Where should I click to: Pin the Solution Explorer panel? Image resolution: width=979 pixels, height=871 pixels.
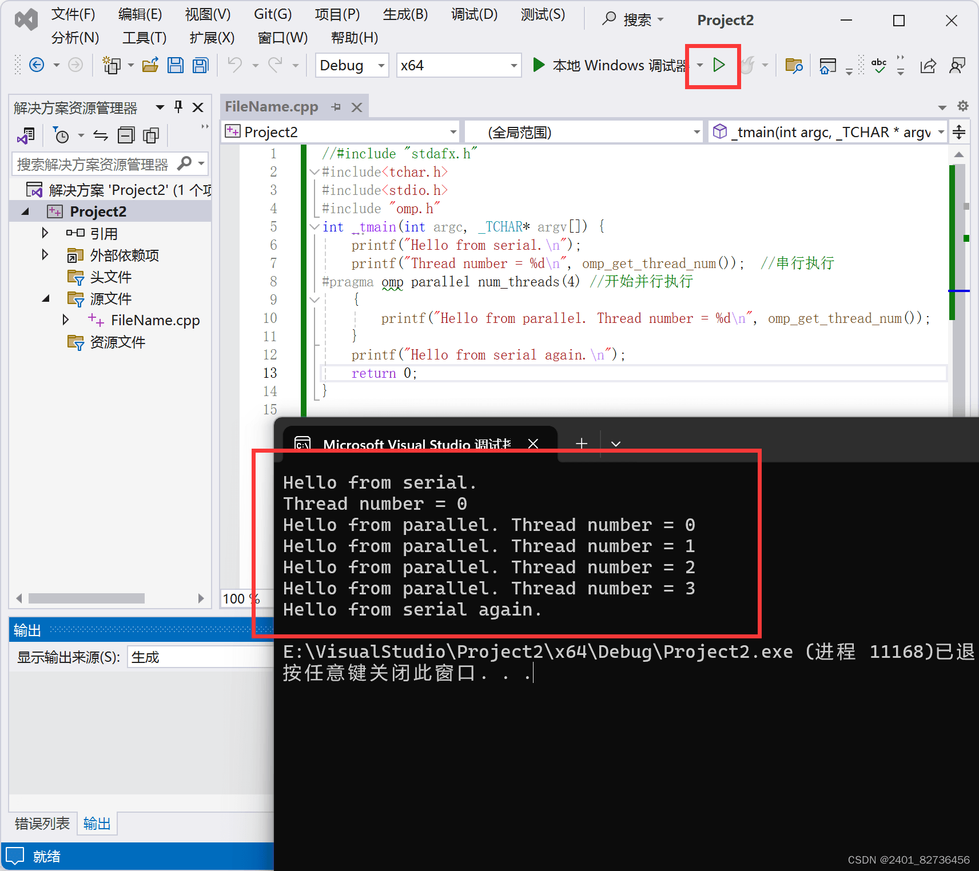(178, 107)
